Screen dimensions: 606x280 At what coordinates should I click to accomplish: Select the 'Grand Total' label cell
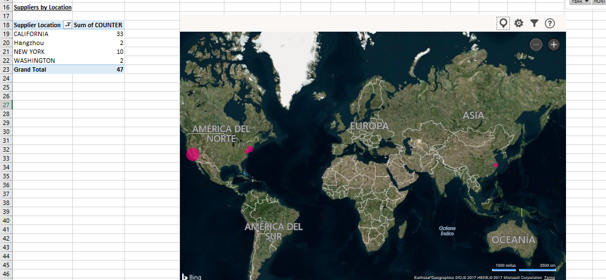(x=43, y=69)
